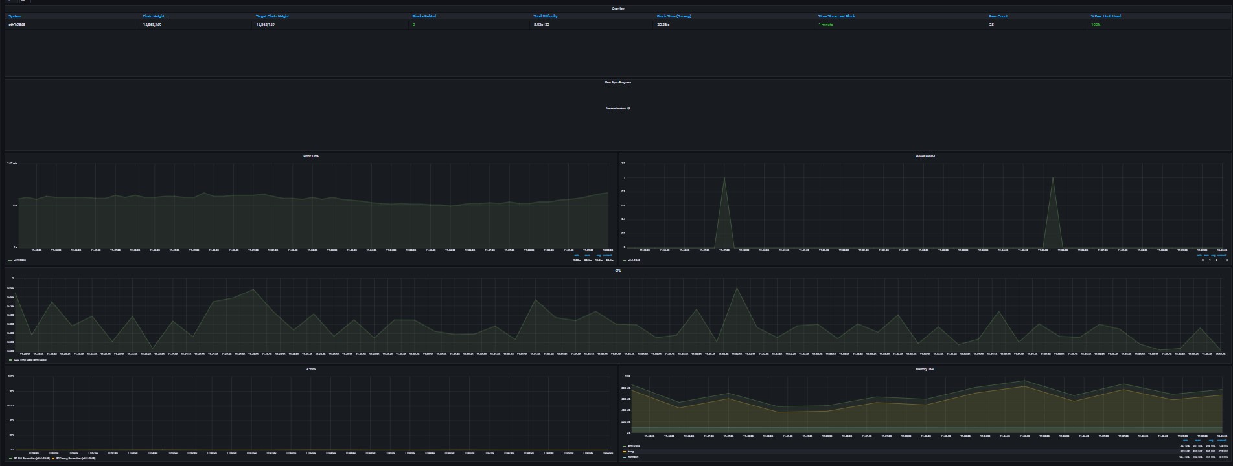Open the GC time panel title menu
The height and width of the screenshot is (466, 1233).
pos(311,369)
